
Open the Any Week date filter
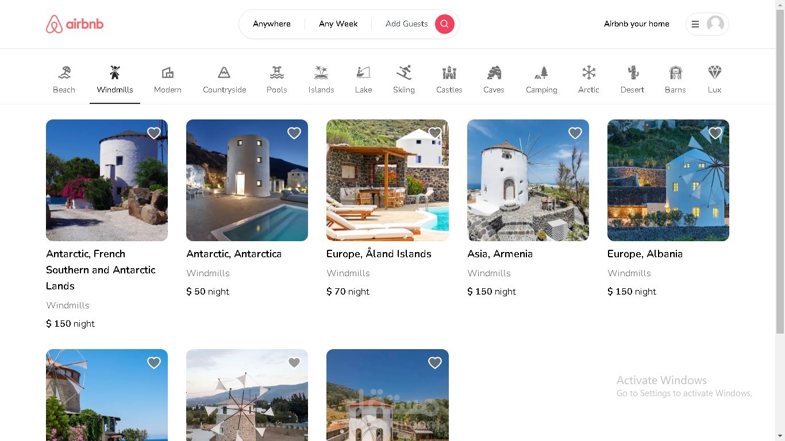click(x=338, y=24)
